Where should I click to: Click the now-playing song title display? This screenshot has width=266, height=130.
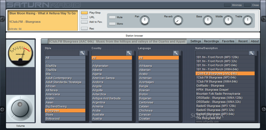[x=43, y=13]
